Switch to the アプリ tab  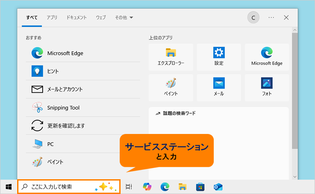pos(52,17)
